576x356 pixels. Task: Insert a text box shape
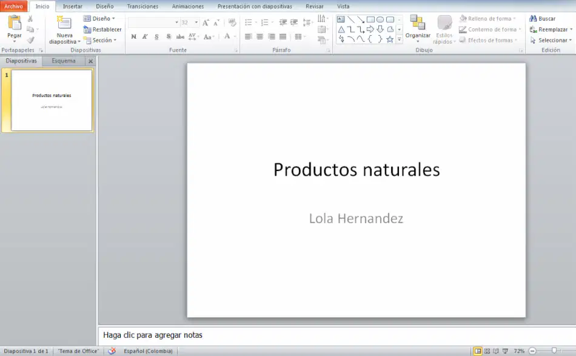(x=341, y=19)
